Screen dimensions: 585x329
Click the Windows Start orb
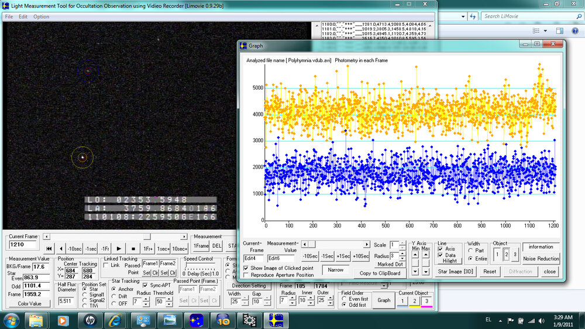[11, 320]
